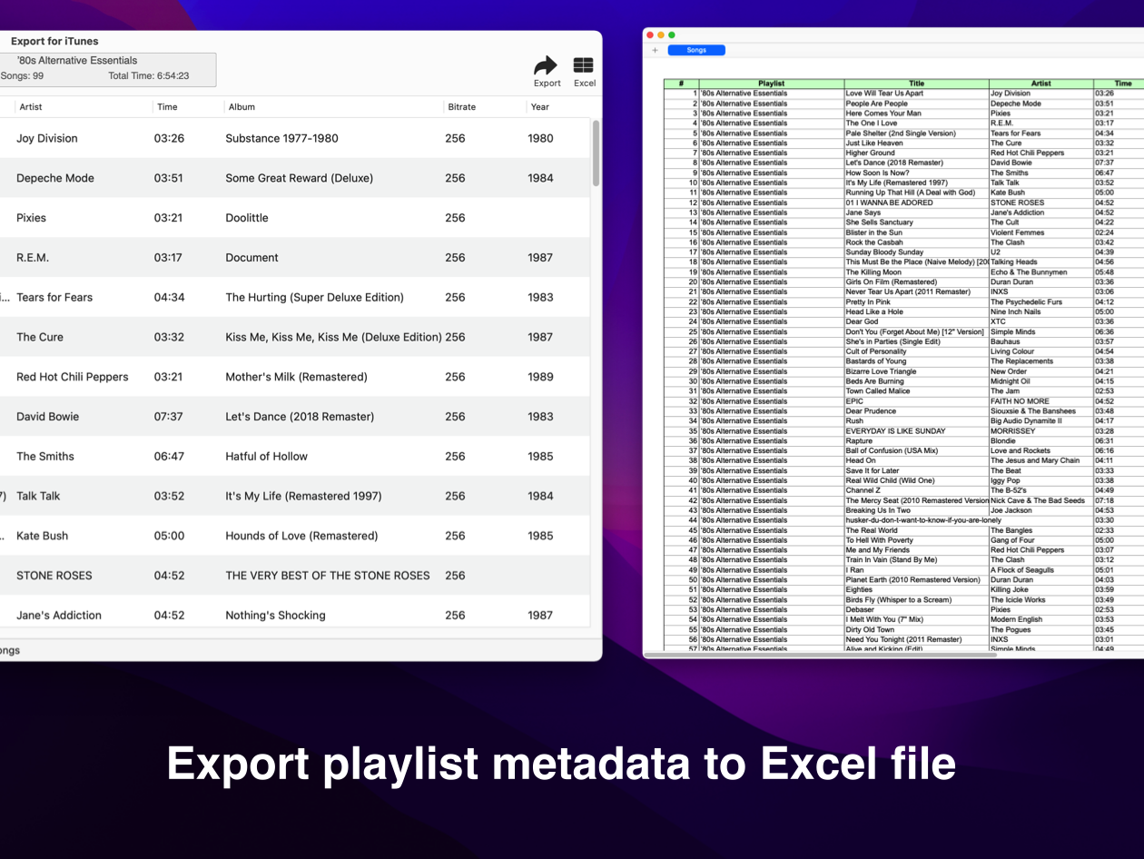This screenshot has width=1144, height=859.
Task: Sort by the Year column header
Action: pos(540,107)
